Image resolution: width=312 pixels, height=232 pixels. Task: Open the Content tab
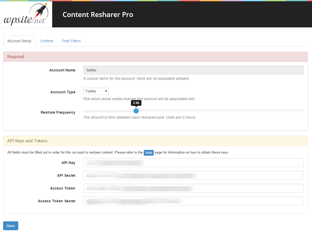[47, 41]
